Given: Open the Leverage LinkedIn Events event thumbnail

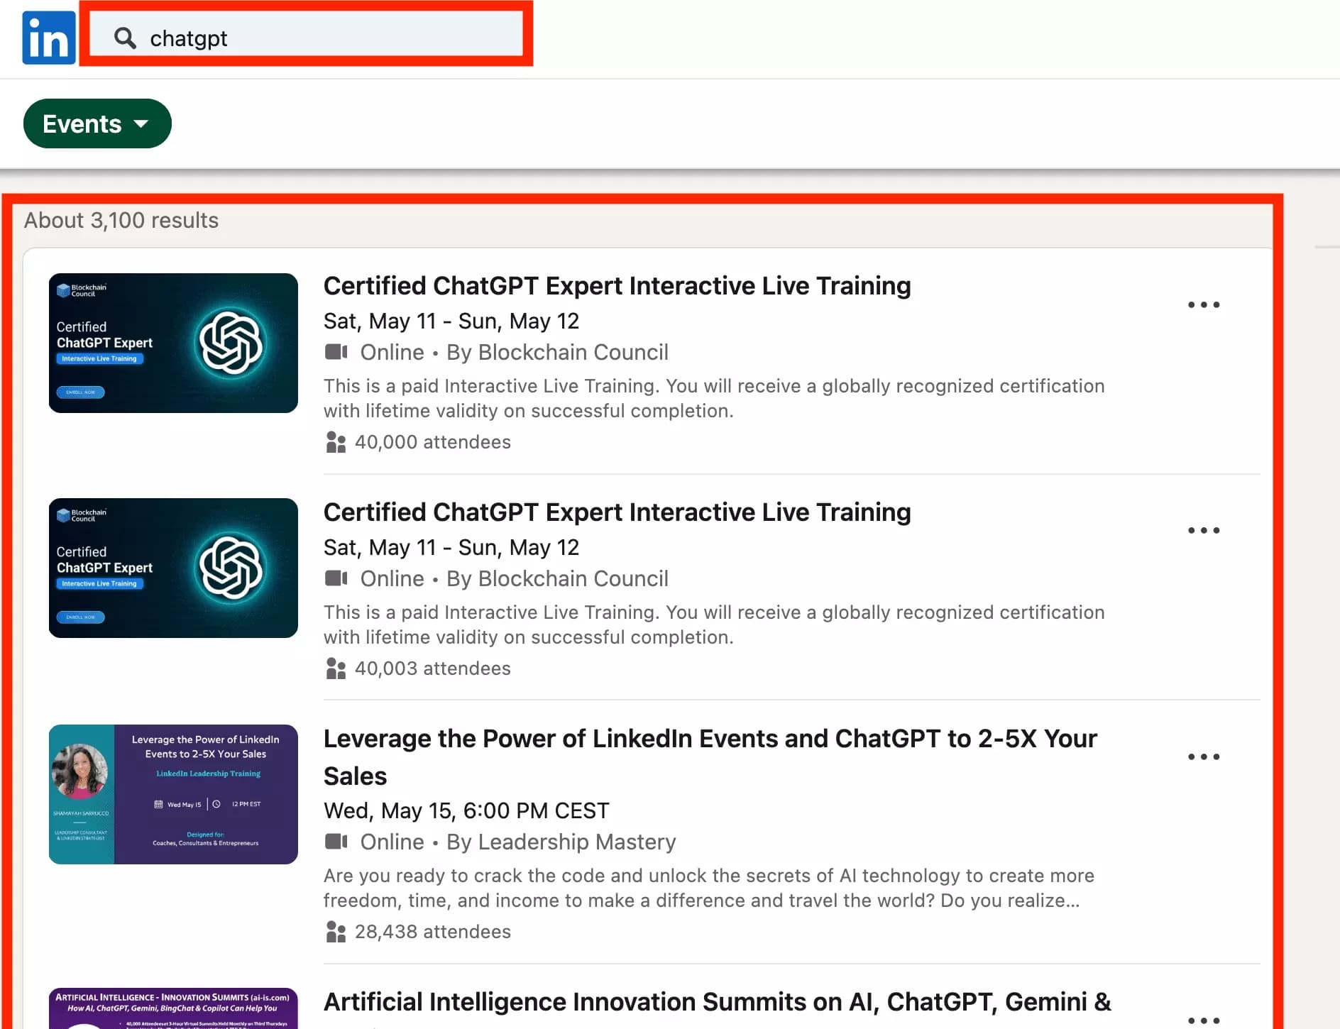Looking at the screenshot, I should pos(173,795).
